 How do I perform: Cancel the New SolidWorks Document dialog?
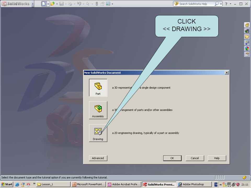point(195,158)
